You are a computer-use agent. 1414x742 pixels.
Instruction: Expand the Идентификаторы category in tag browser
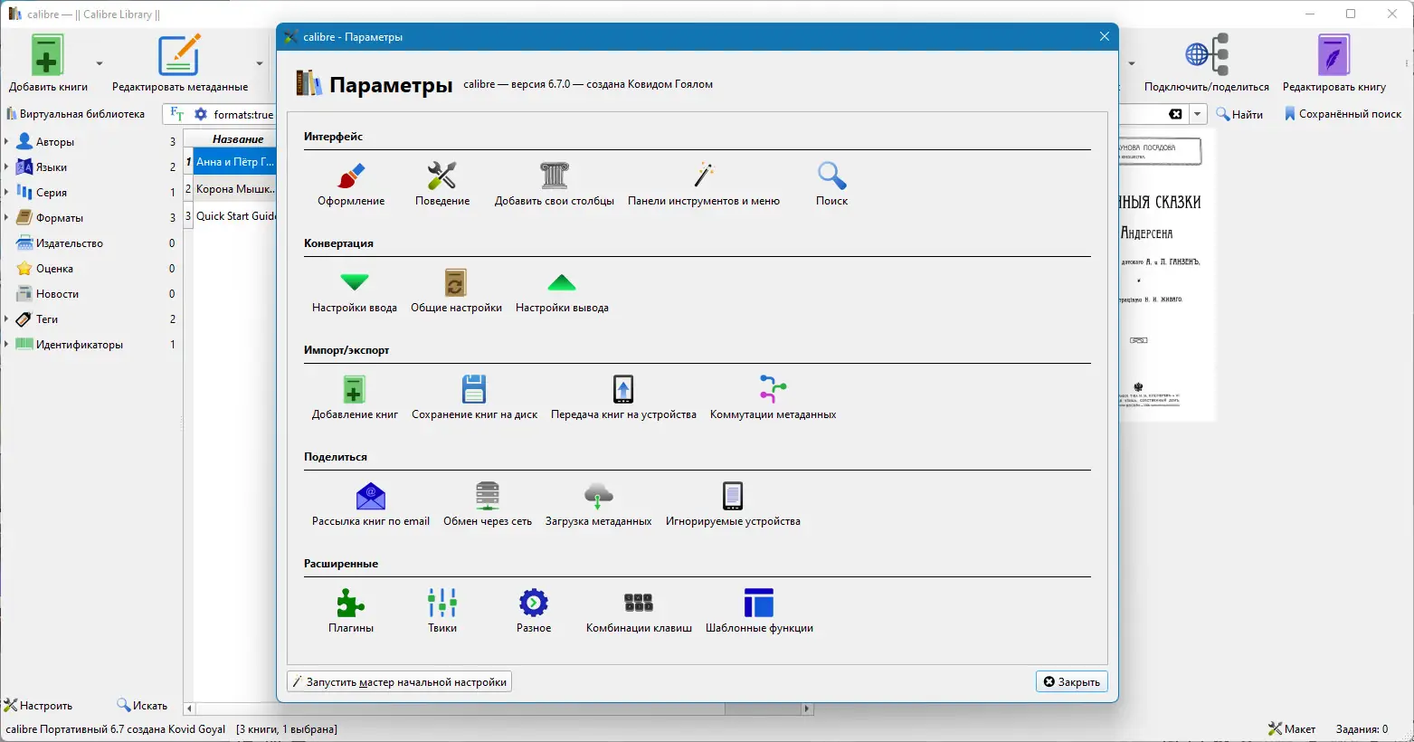6,345
